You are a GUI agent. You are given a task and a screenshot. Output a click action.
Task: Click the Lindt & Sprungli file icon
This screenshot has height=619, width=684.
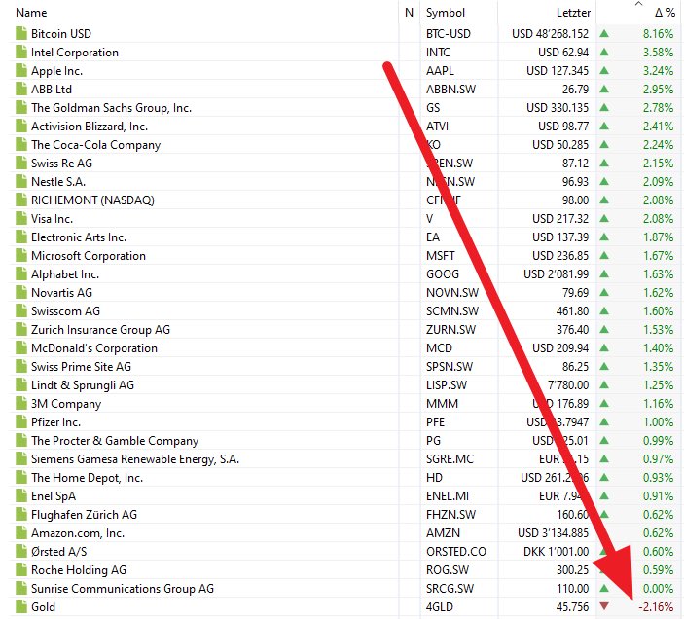(21, 384)
